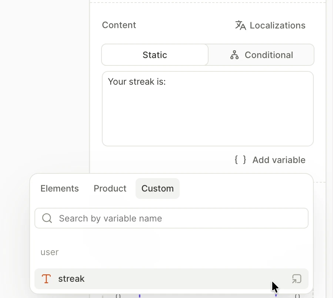Click the Add variable button

point(270,160)
